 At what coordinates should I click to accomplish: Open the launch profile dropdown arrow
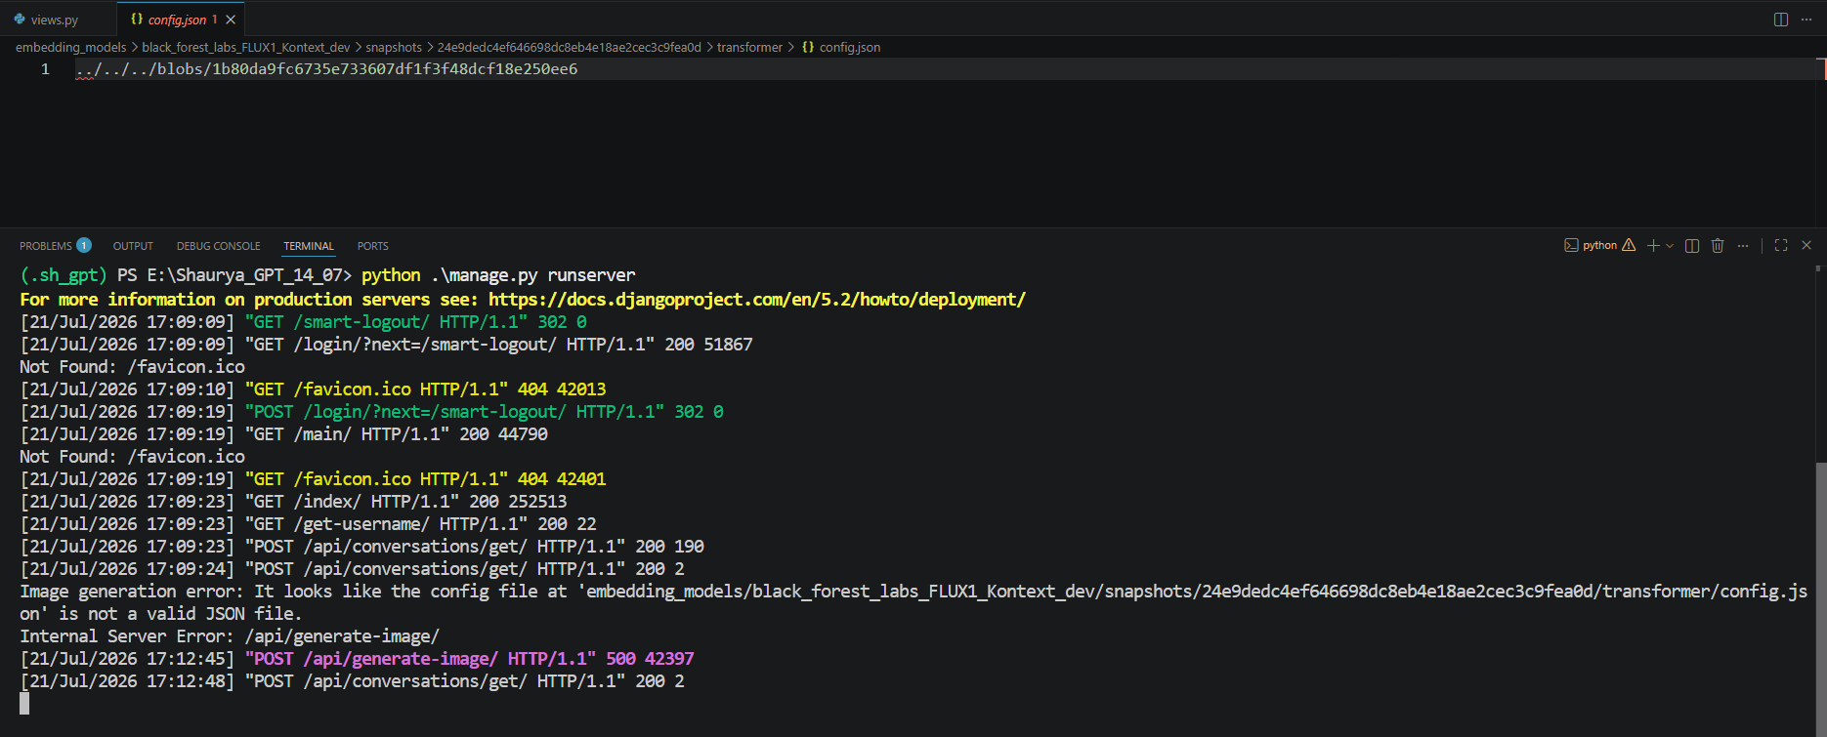[x=1670, y=246]
